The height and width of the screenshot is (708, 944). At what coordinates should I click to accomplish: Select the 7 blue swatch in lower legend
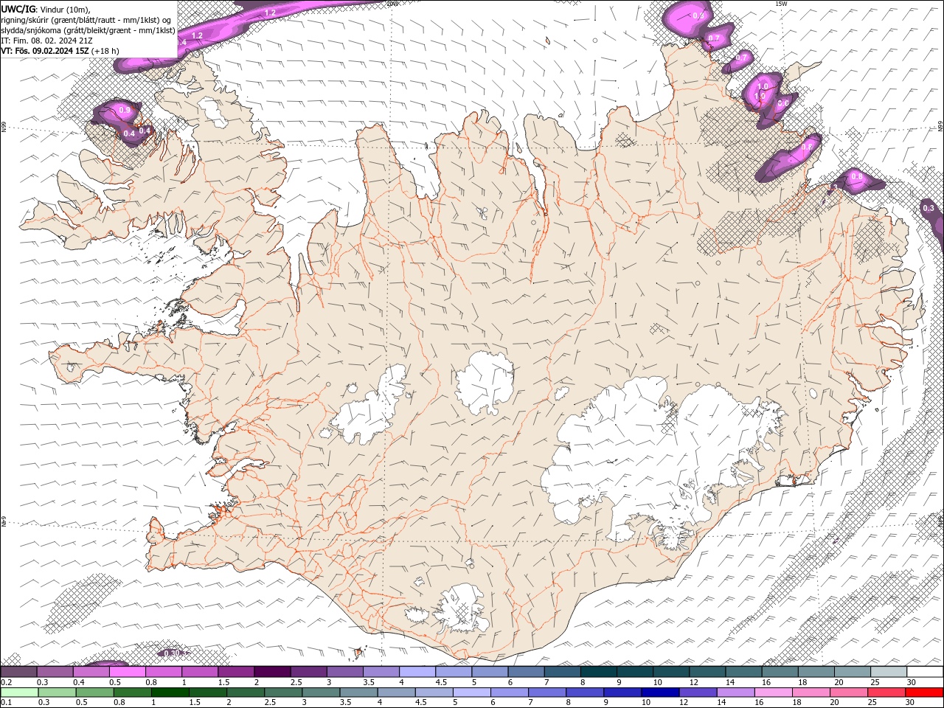pyautogui.click(x=547, y=693)
